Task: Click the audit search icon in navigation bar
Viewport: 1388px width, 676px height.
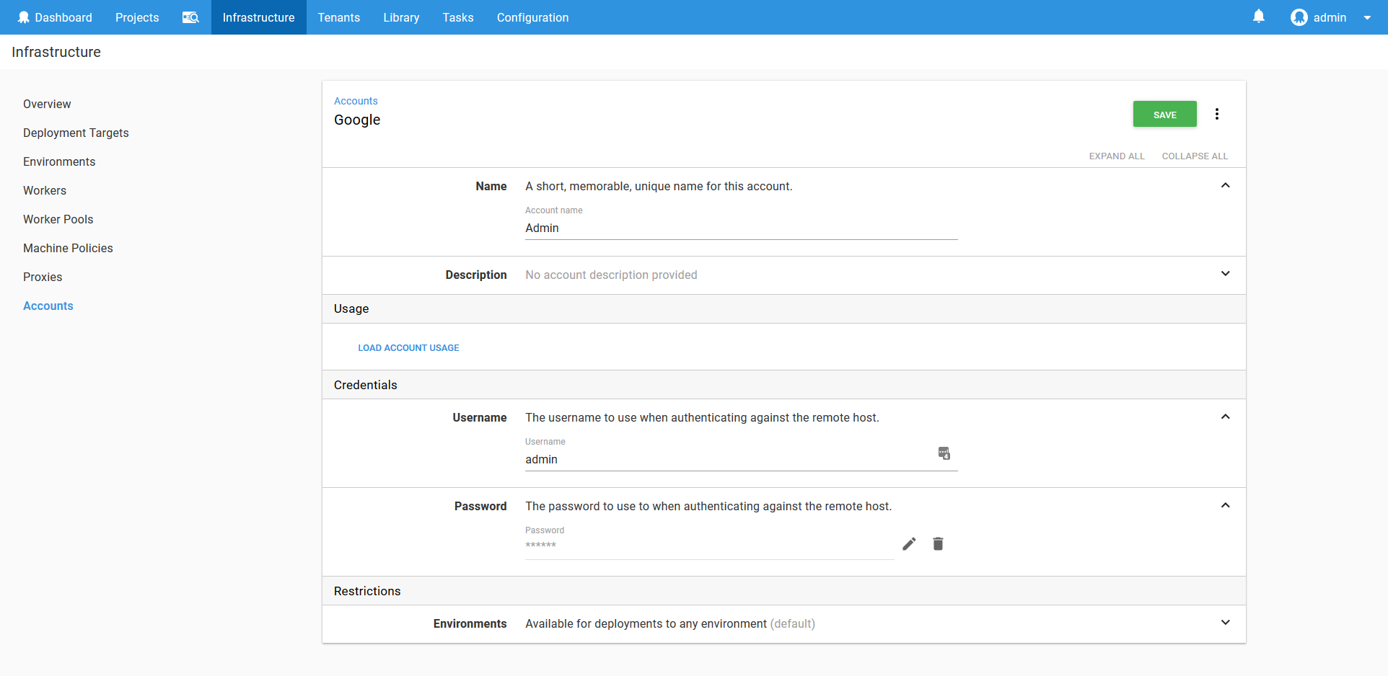Action: (190, 17)
